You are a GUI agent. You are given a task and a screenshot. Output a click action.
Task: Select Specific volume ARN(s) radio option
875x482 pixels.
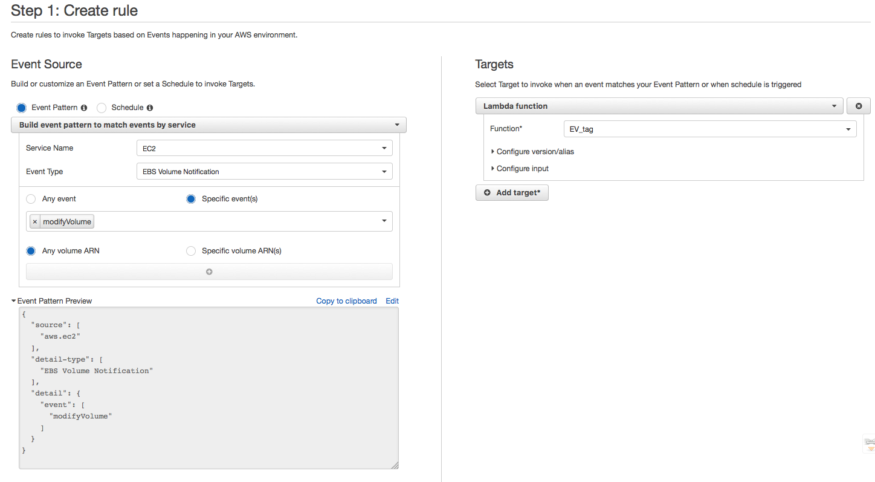click(191, 251)
